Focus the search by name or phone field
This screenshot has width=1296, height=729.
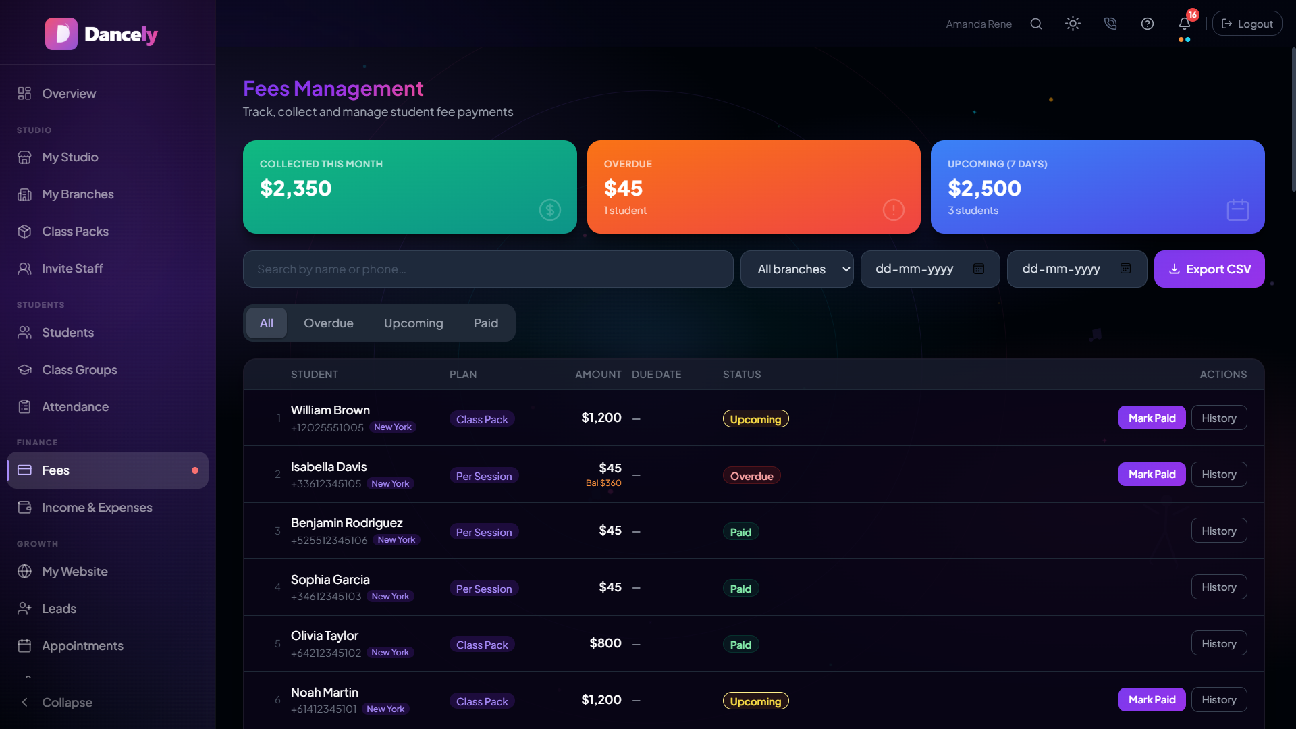click(x=488, y=269)
